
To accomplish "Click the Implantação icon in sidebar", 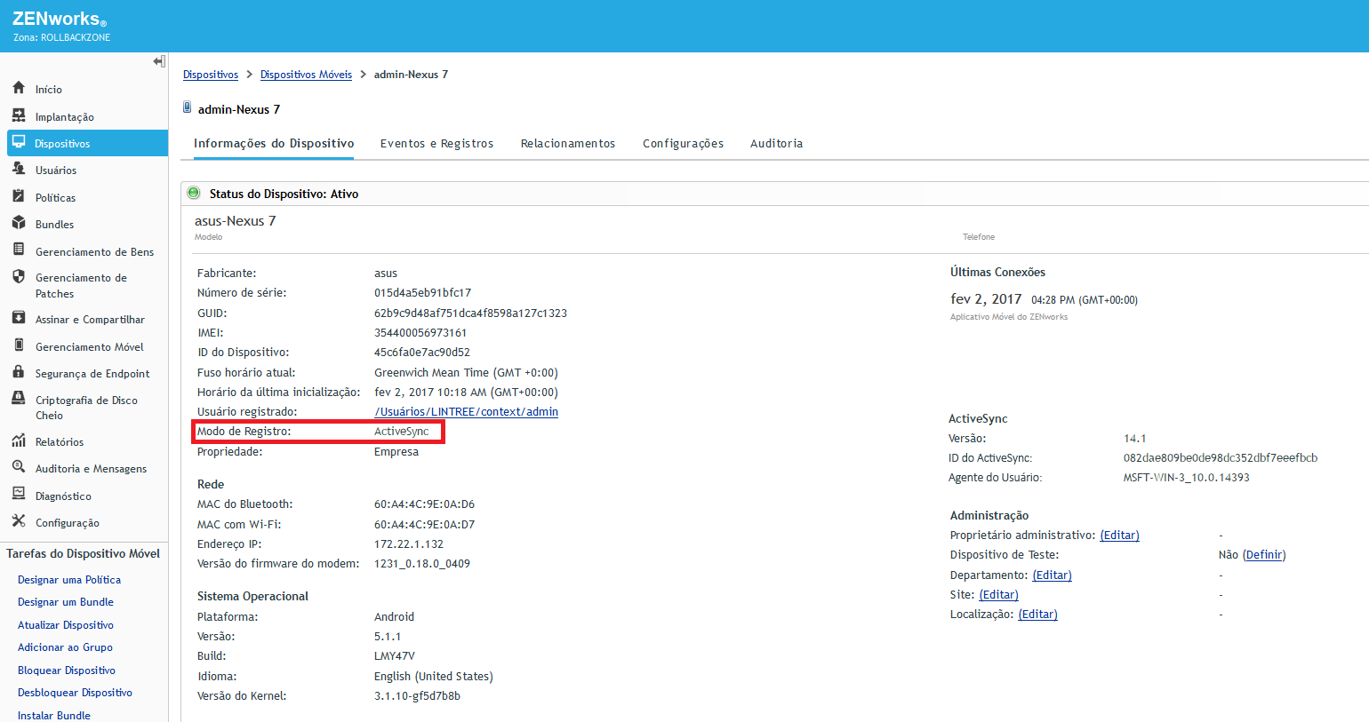I will pyautogui.click(x=19, y=115).
